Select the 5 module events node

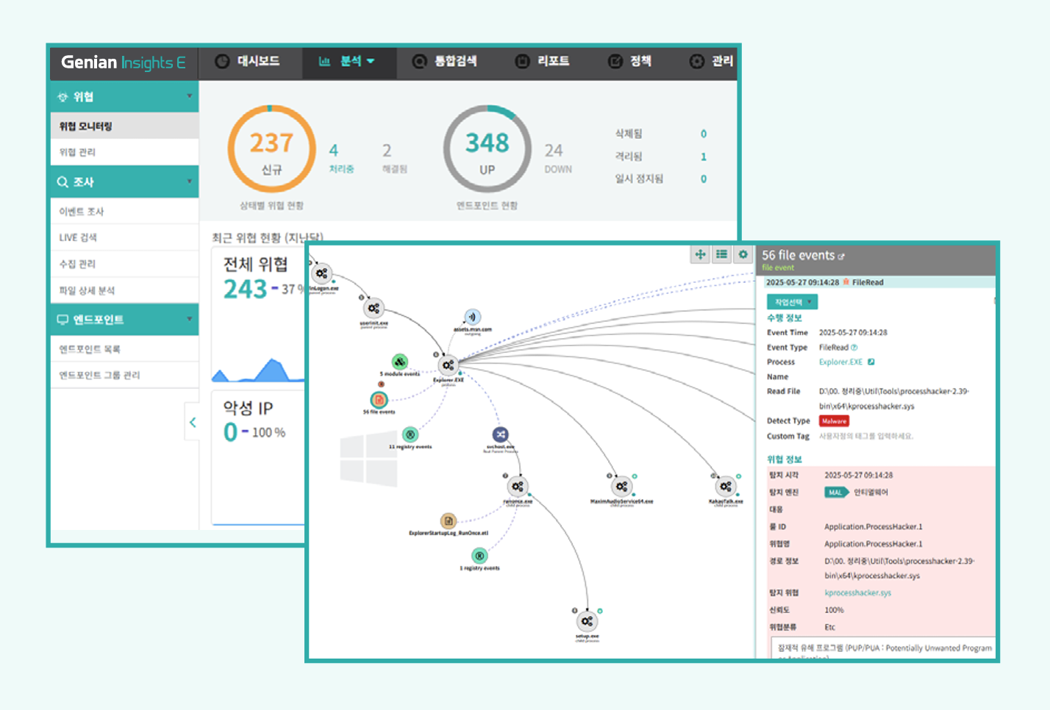coord(399,362)
